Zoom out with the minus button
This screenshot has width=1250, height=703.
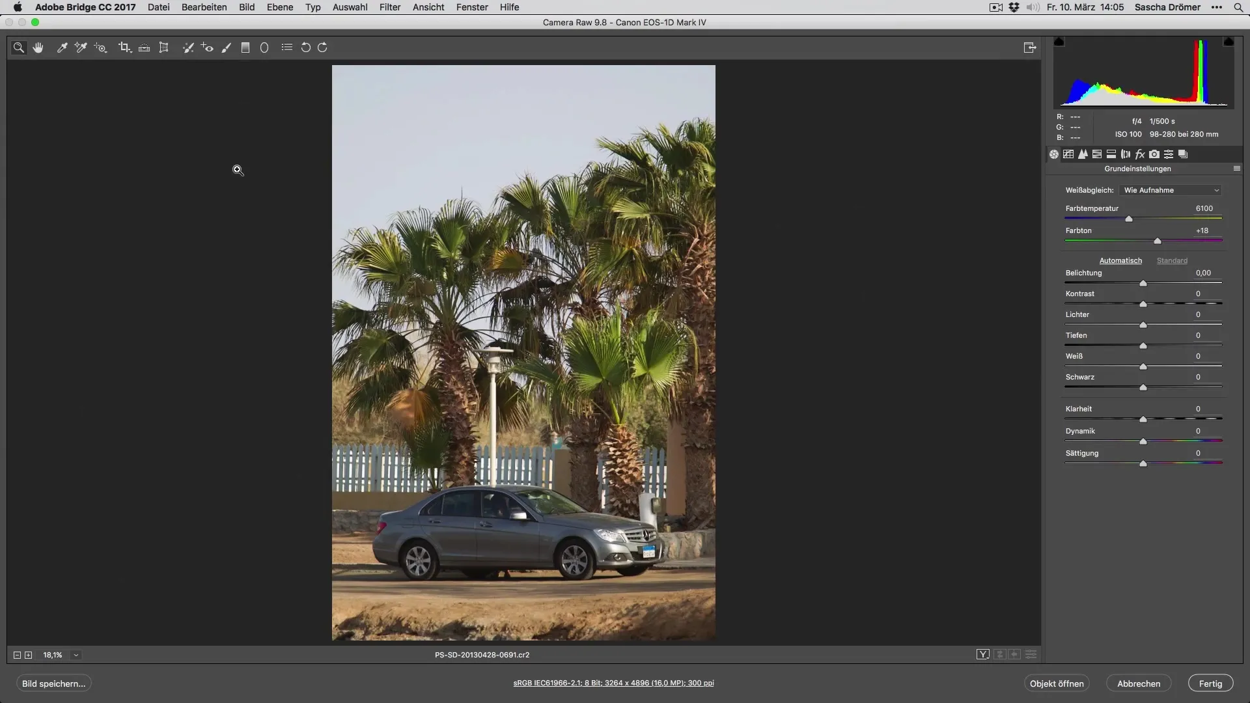tap(18, 655)
